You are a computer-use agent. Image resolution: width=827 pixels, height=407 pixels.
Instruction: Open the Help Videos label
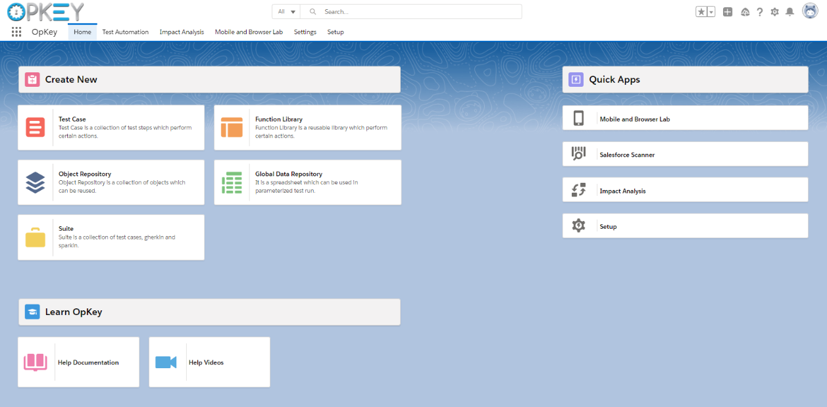(x=206, y=362)
